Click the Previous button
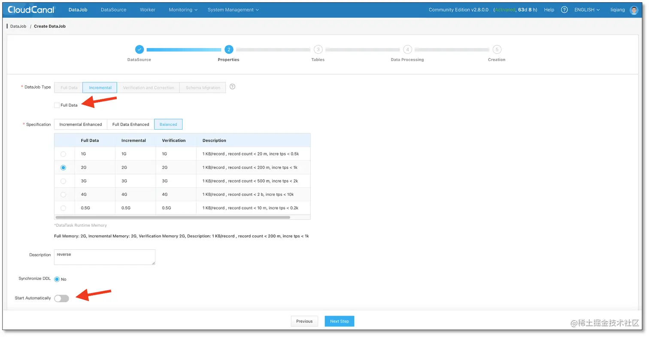The height and width of the screenshot is (337, 649). point(304,321)
